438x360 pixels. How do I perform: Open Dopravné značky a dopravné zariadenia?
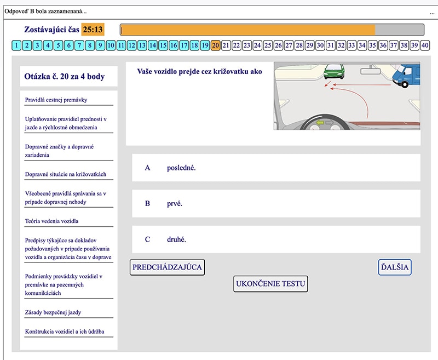pyautogui.click(x=59, y=151)
